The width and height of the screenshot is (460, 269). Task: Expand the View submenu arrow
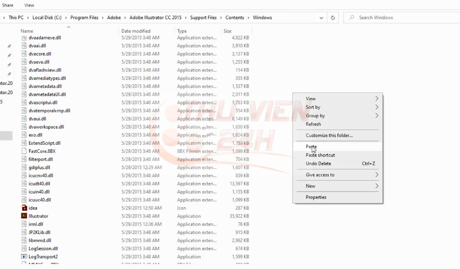click(377, 99)
